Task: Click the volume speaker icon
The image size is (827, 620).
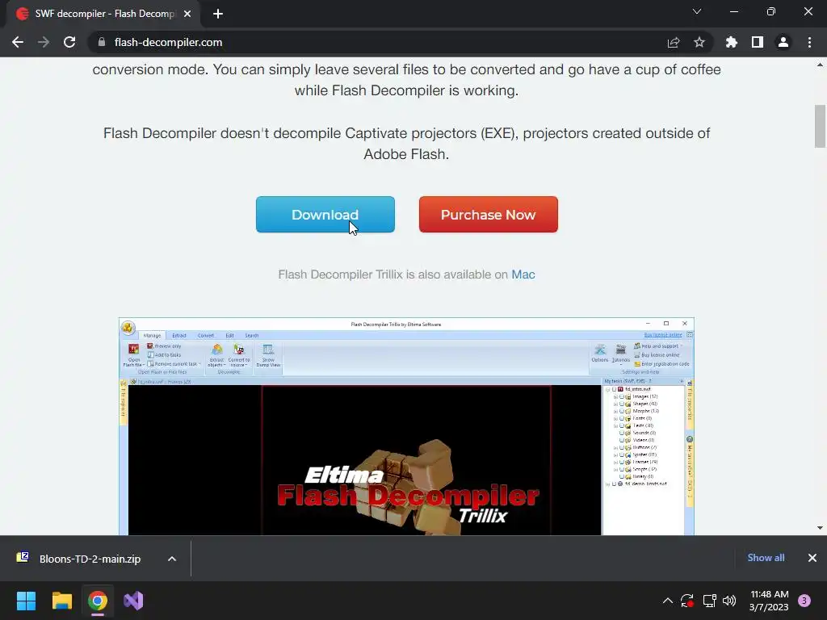Action: [x=729, y=601]
